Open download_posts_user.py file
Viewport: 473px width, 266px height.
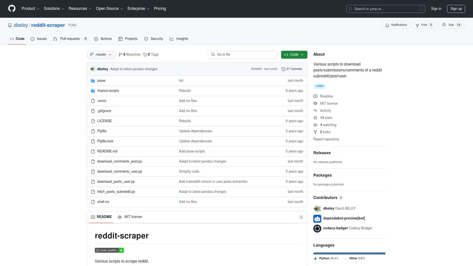(x=116, y=182)
